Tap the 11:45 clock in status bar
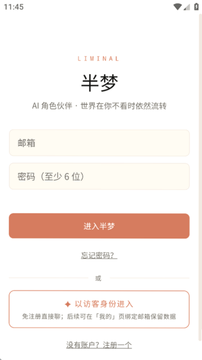 pos(14,7)
